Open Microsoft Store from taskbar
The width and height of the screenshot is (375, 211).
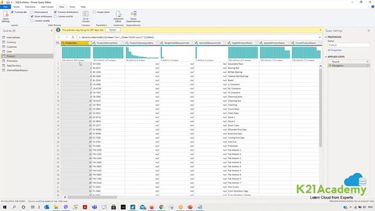114,207
